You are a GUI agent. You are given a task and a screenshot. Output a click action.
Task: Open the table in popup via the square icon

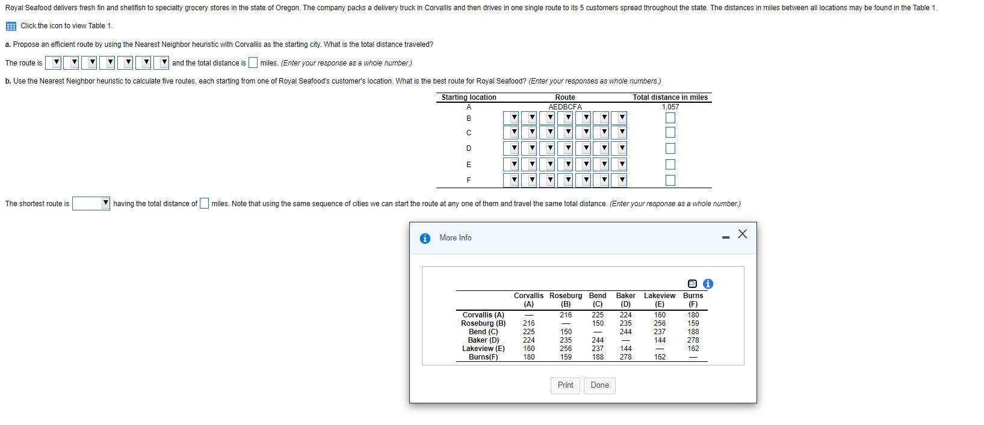point(692,284)
